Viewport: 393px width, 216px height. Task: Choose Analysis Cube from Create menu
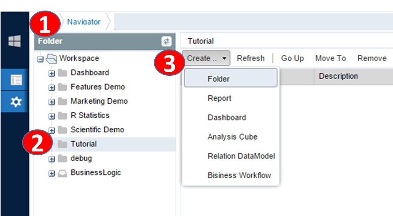coord(232,137)
